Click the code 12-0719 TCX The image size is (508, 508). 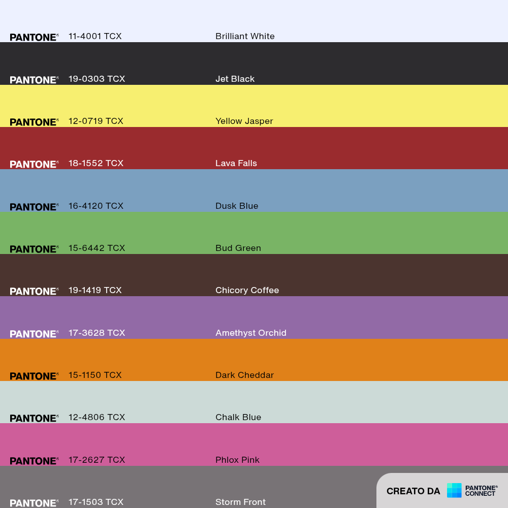click(96, 121)
